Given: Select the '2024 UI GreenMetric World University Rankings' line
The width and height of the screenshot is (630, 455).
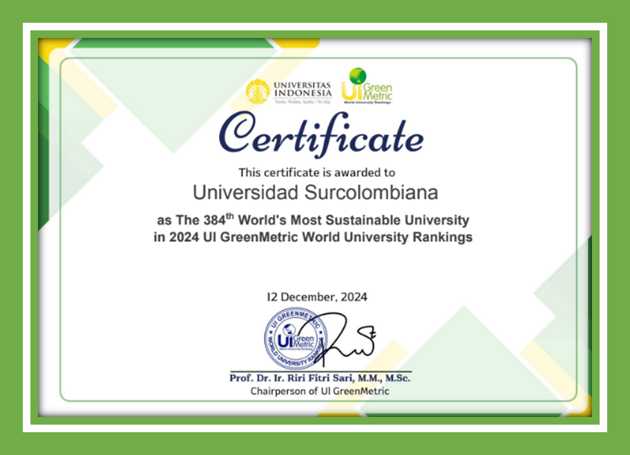Looking at the screenshot, I should (321, 237).
